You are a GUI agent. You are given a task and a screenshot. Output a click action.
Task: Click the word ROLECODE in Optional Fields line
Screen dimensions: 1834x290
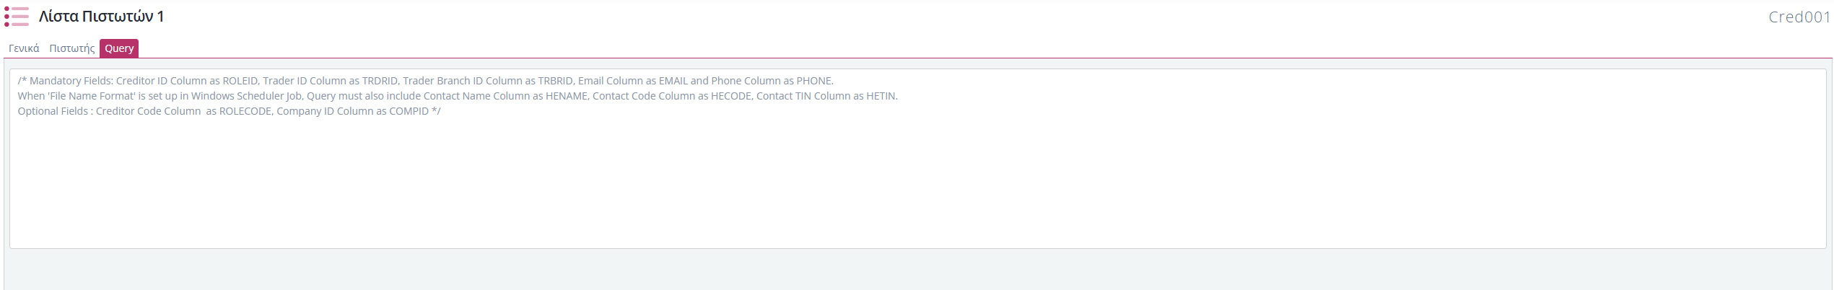tap(245, 111)
